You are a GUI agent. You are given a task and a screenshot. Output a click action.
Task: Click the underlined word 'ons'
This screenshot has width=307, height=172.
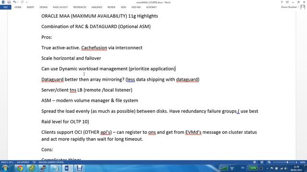[152, 132]
